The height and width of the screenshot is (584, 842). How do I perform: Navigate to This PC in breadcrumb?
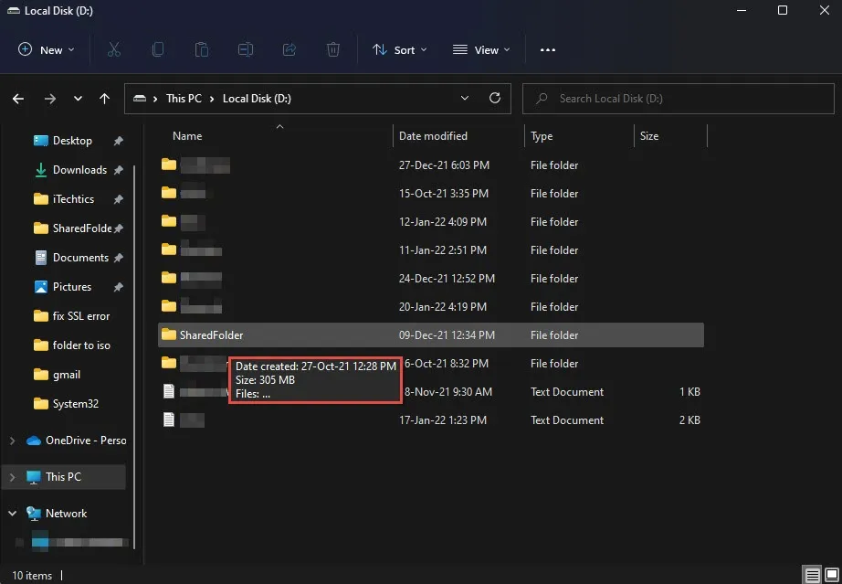point(184,99)
